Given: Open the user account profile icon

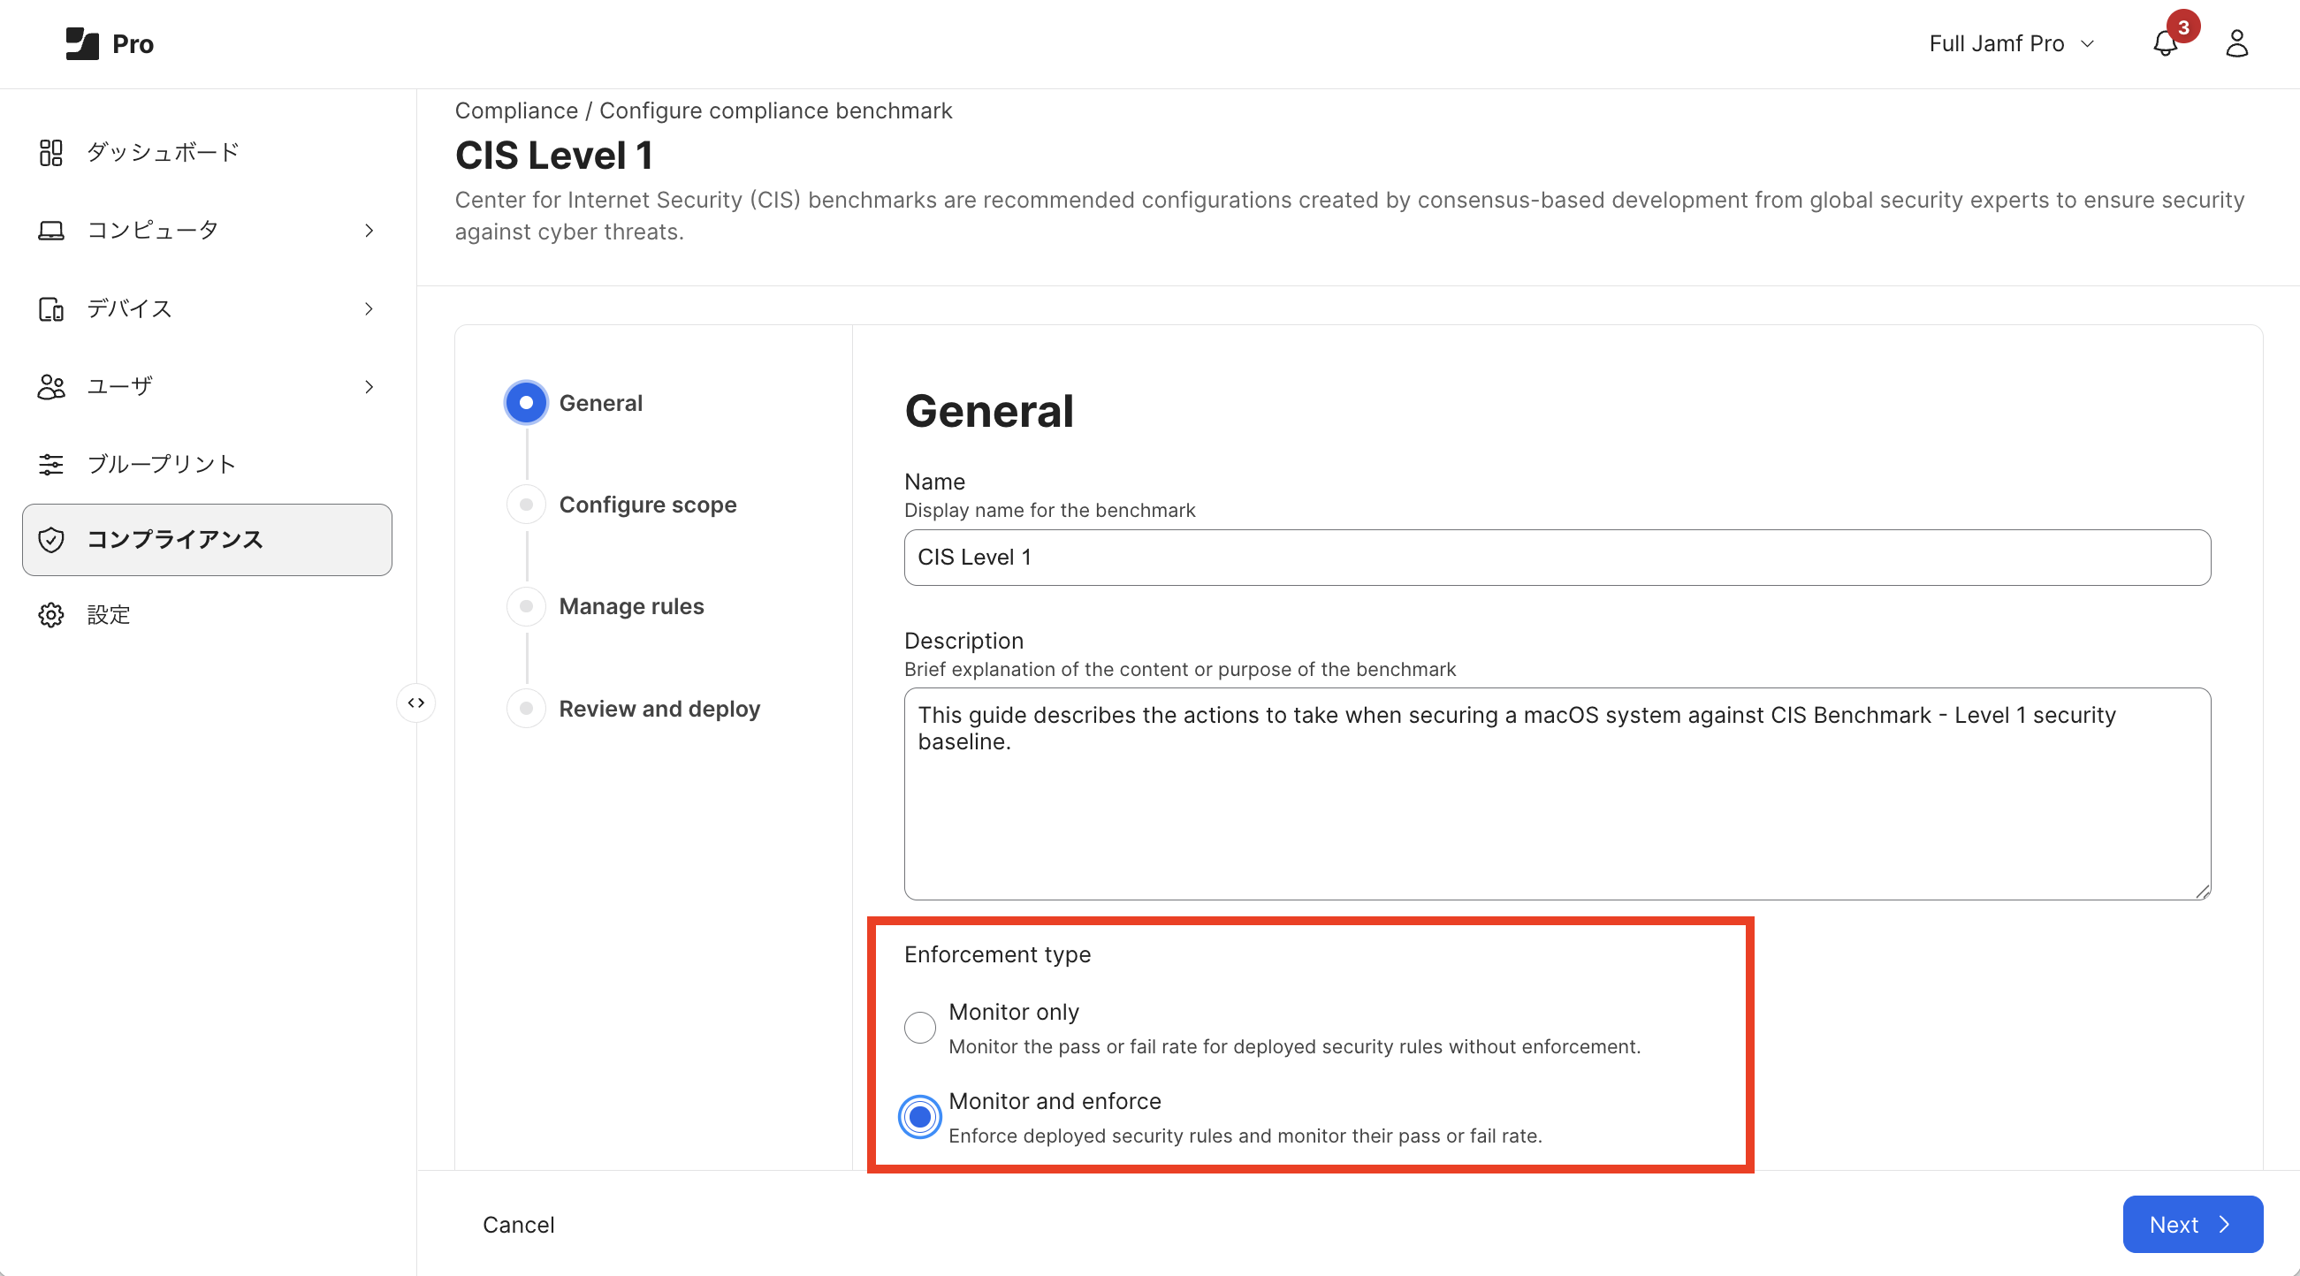Looking at the screenshot, I should pyautogui.click(x=2235, y=43).
